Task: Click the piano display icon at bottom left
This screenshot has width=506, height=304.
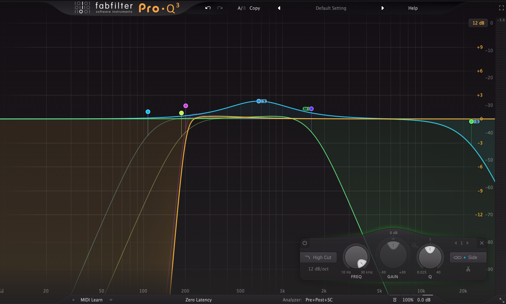Action: coord(3,291)
